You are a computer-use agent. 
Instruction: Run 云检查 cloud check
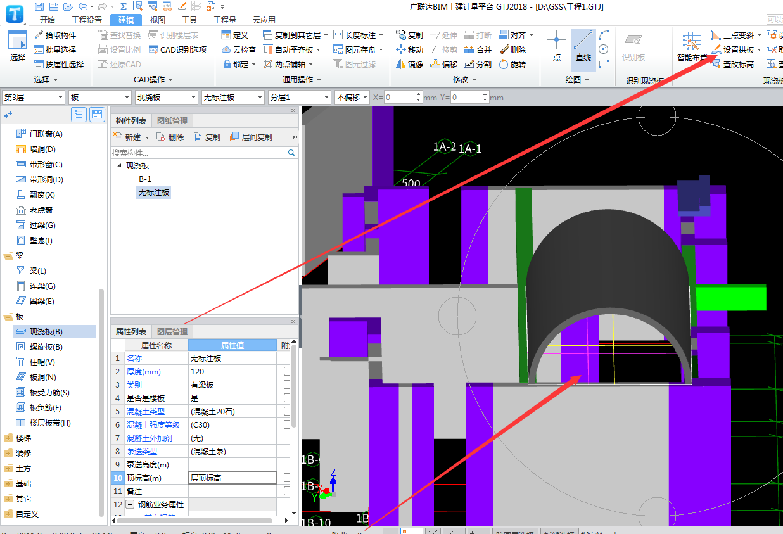239,49
